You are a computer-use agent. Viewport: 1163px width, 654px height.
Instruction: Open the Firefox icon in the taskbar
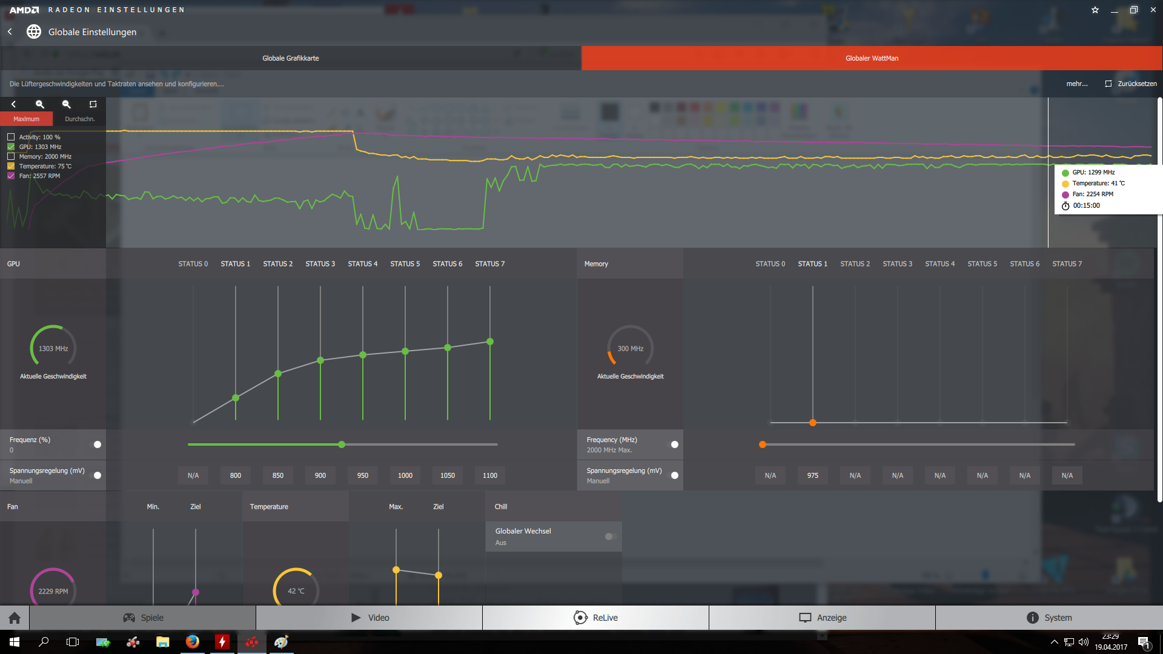pyautogui.click(x=192, y=642)
